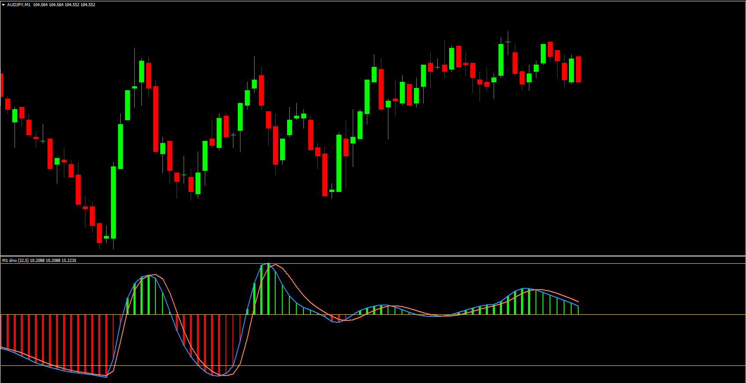Image resolution: width=746 pixels, height=383 pixels.
Task: Click the orange signal line's right end
Action: [578, 302]
